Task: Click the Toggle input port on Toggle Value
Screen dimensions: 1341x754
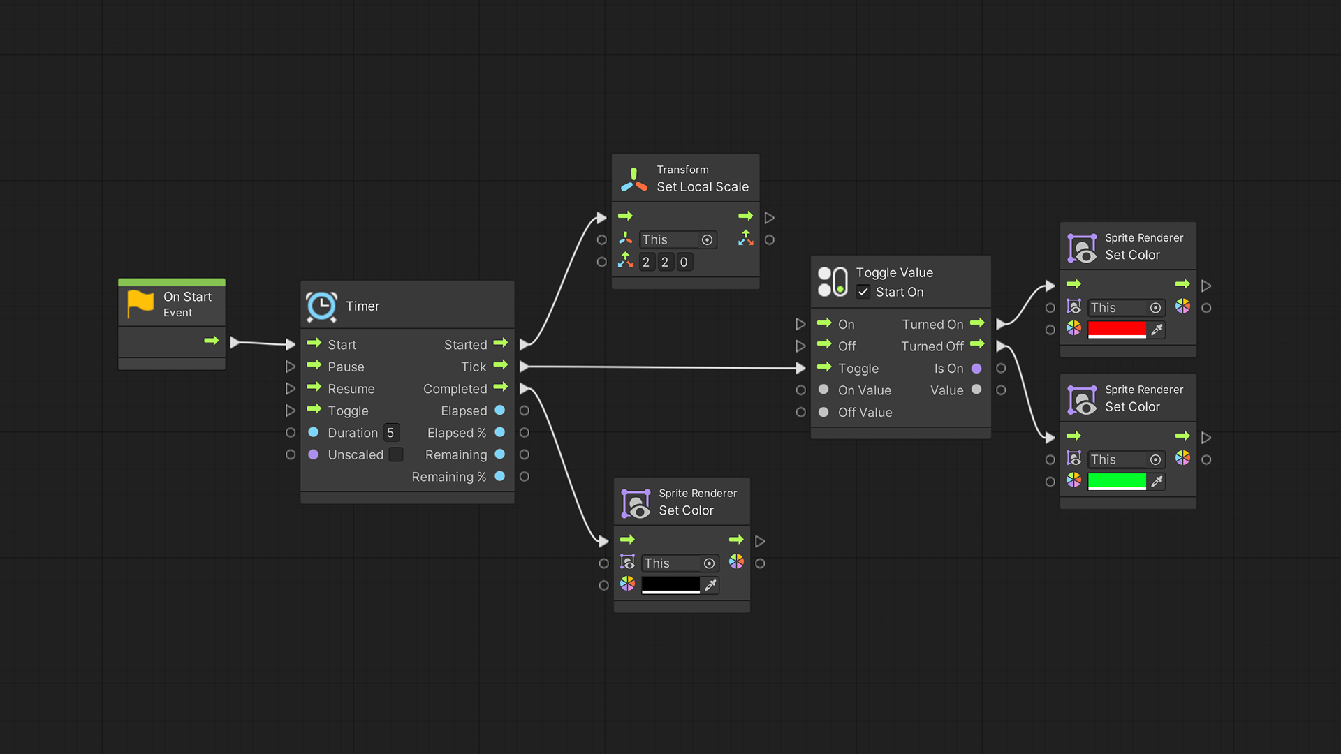Action: click(823, 368)
